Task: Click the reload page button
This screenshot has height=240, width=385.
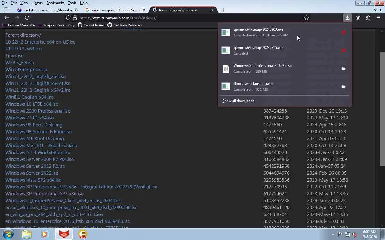Action: [x=27, y=18]
